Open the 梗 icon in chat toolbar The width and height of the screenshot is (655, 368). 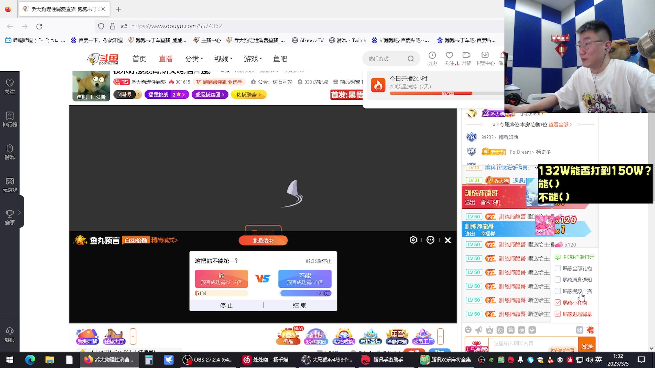tap(521, 330)
